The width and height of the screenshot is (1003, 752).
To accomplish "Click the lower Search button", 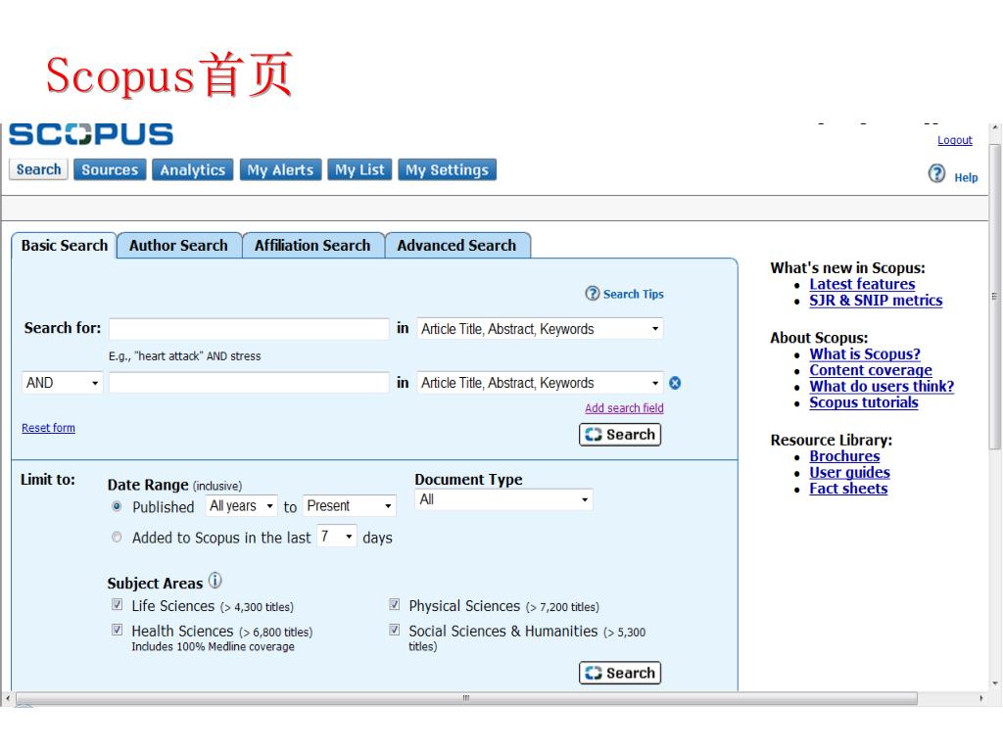I will click(620, 673).
